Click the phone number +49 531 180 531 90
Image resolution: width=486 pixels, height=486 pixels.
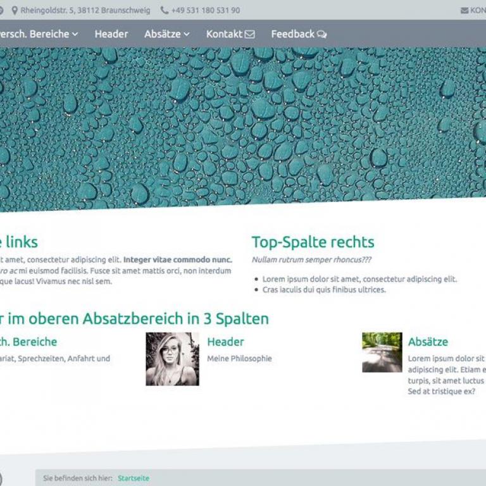tap(206, 11)
